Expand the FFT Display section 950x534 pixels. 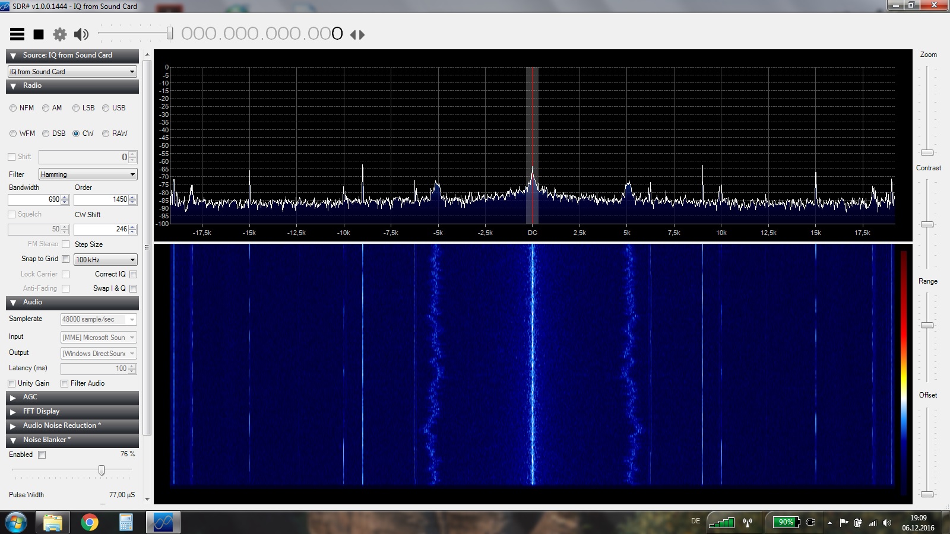(72, 411)
